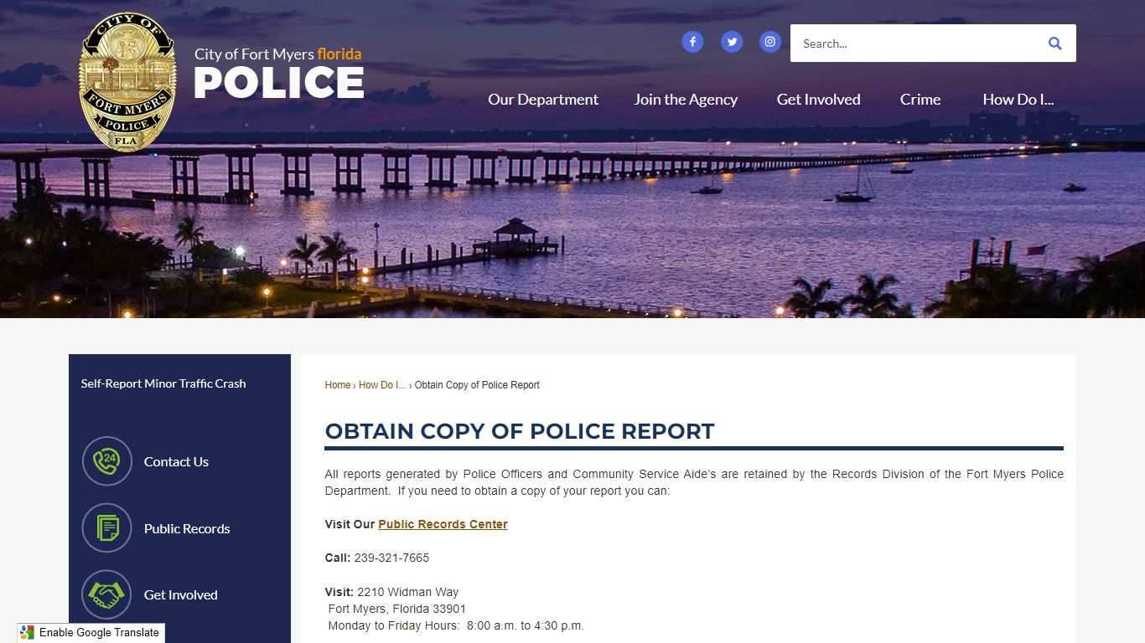This screenshot has width=1145, height=643.
Task: Click the Public Records document icon
Action: pos(107,528)
